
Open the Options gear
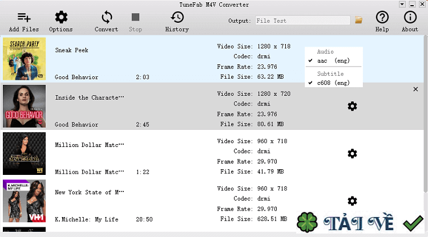click(61, 17)
